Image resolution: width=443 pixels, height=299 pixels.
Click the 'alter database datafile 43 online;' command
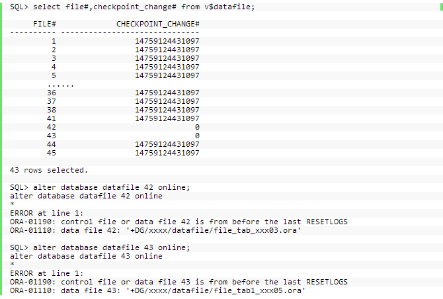pos(100,247)
